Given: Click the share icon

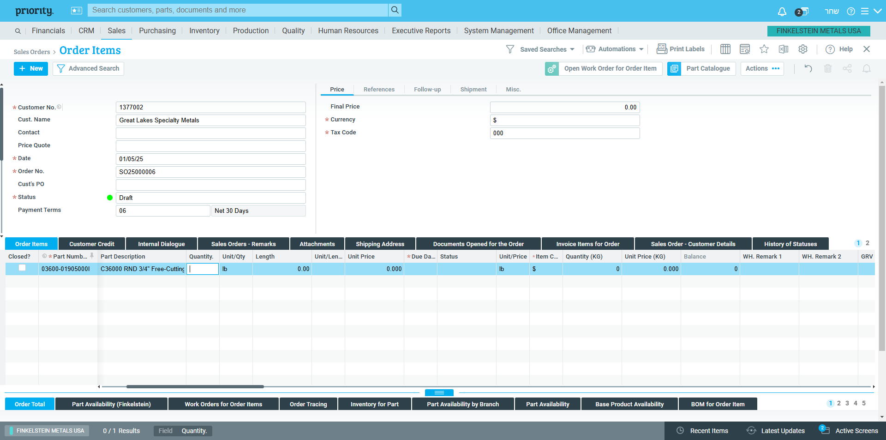Looking at the screenshot, I should click(x=847, y=68).
